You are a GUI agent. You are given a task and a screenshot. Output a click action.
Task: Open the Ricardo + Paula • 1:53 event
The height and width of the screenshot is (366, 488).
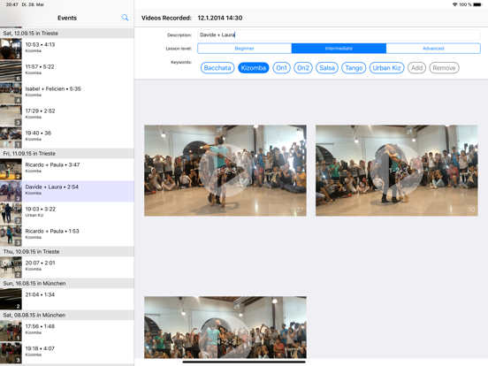click(x=67, y=235)
